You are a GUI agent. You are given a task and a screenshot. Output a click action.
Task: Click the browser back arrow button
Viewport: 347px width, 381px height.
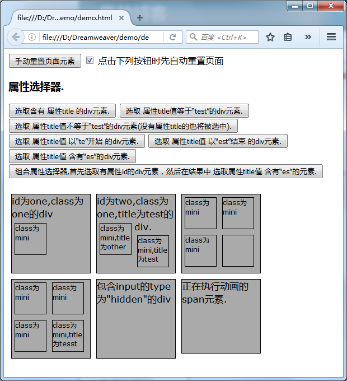click(15, 37)
